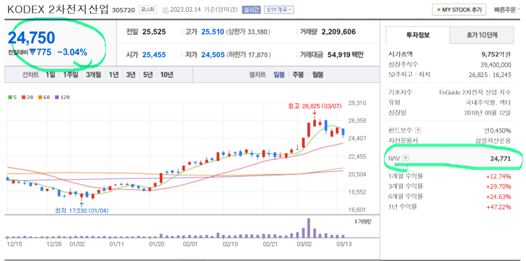The height and width of the screenshot is (261, 526).
Task: Click the MY STOCK 추가 button
Action: click(459, 10)
